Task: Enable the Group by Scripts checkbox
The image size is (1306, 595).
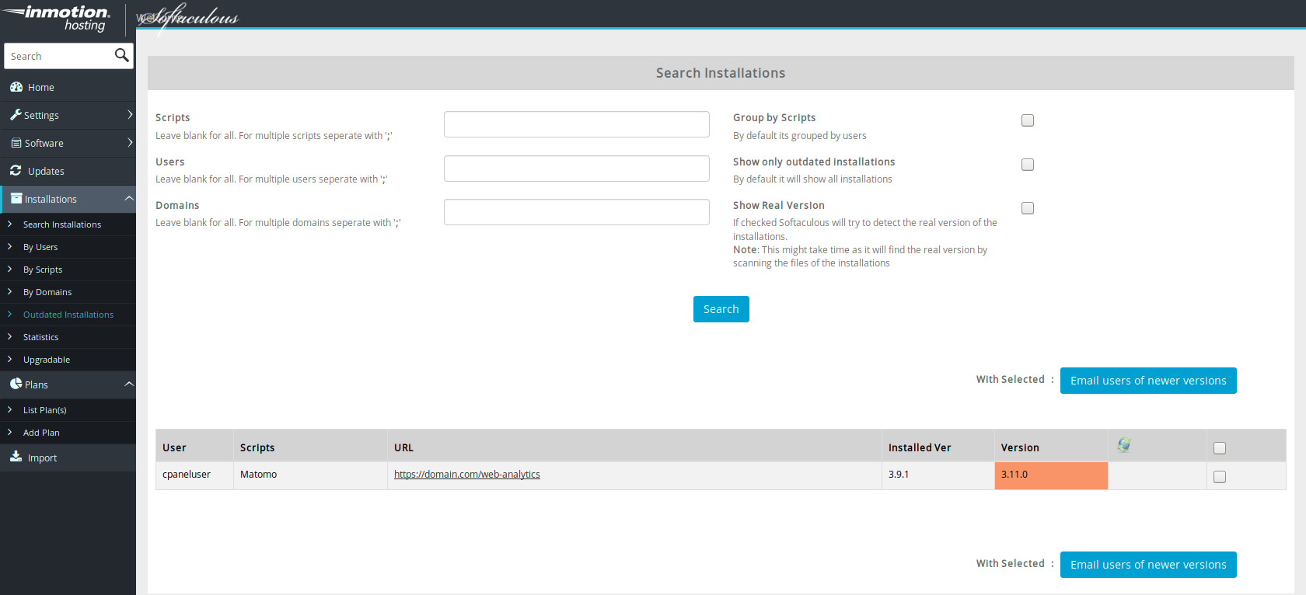Action: tap(1028, 120)
